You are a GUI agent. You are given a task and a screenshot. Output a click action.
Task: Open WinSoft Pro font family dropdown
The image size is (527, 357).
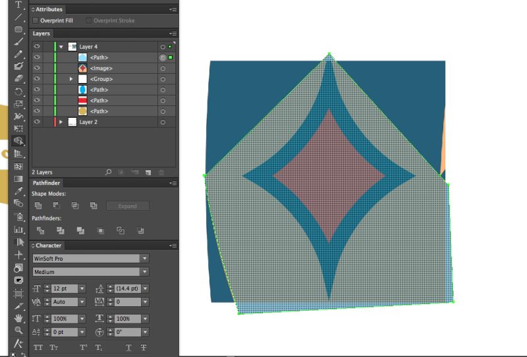pos(145,258)
